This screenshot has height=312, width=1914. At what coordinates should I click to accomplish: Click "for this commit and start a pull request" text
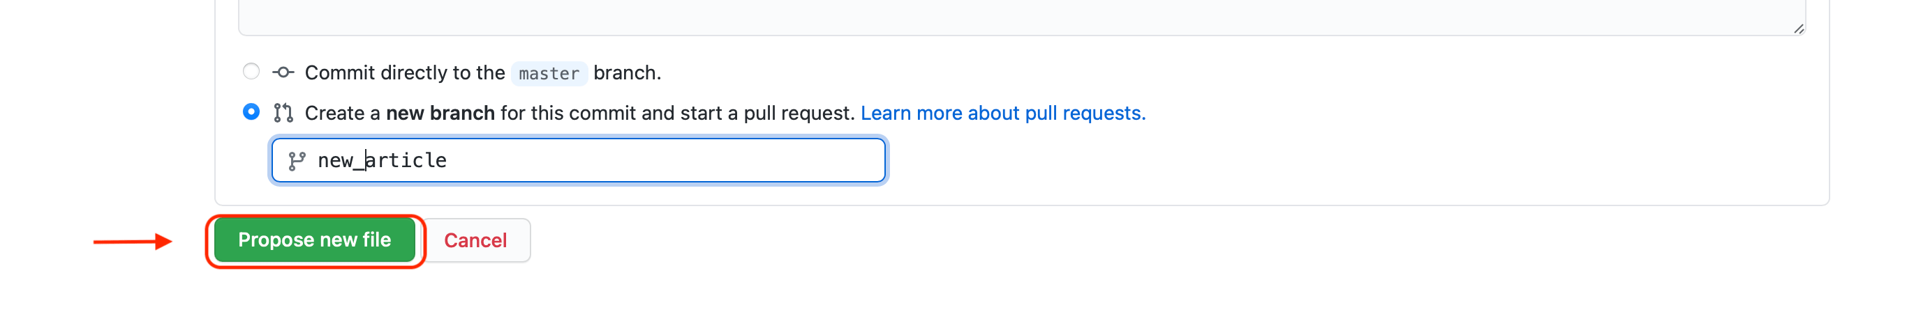tap(676, 113)
